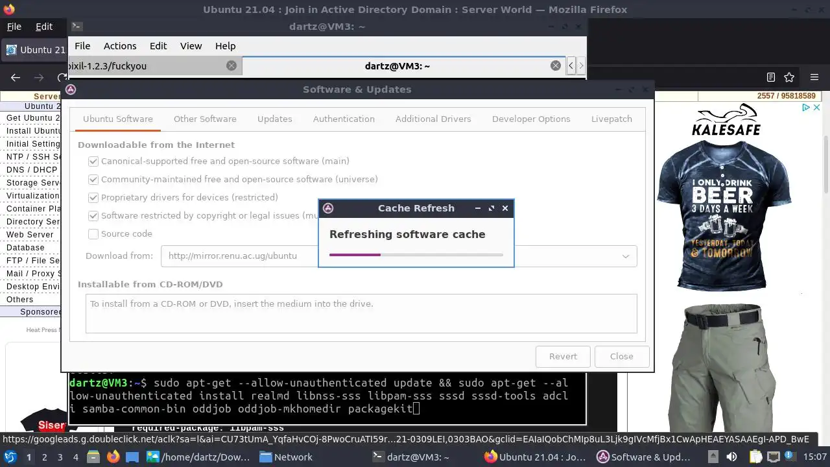Screen dimensions: 830x467
Task: Open the terminal's Actions menu
Action: click(x=120, y=46)
